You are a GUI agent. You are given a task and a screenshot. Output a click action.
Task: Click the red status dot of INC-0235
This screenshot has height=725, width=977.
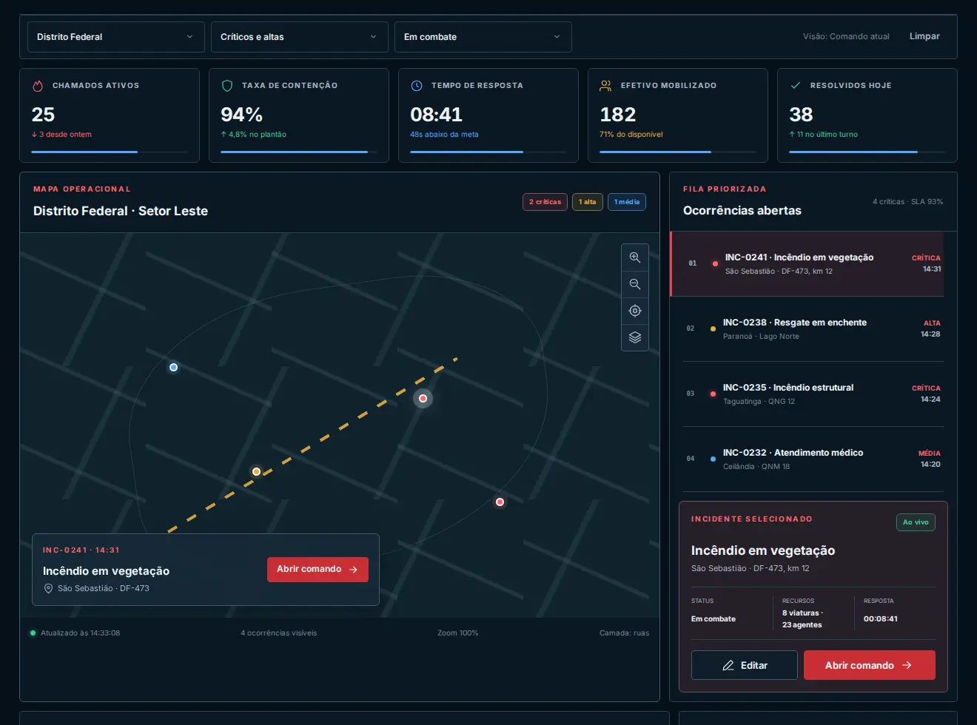(713, 394)
